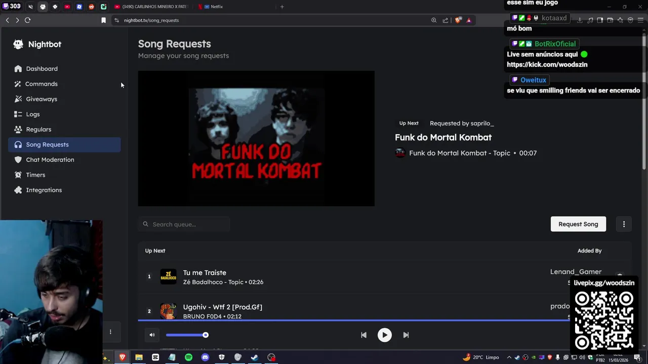Open Leo AI sparkle icon
The width and height of the screenshot is (648, 364).
click(x=620, y=20)
